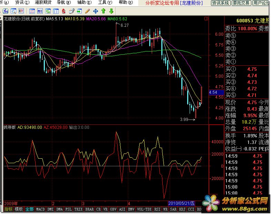Click the MA10:5.39 label
Screen dimensions: 271x214
(x=75, y=19)
